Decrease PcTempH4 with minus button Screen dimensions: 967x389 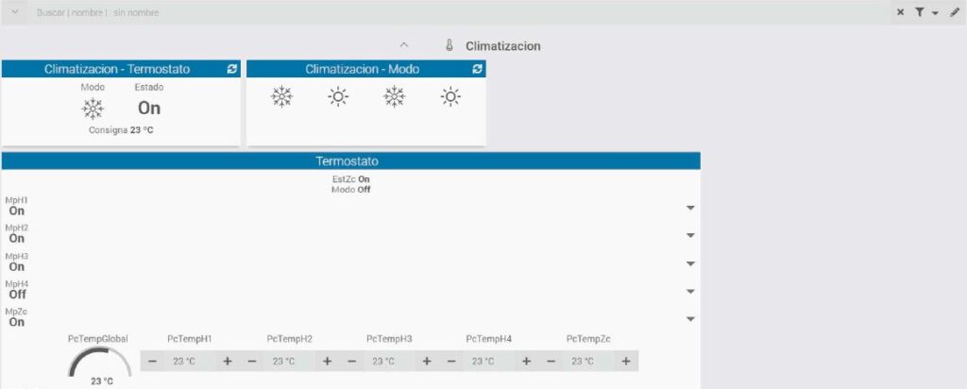point(451,361)
